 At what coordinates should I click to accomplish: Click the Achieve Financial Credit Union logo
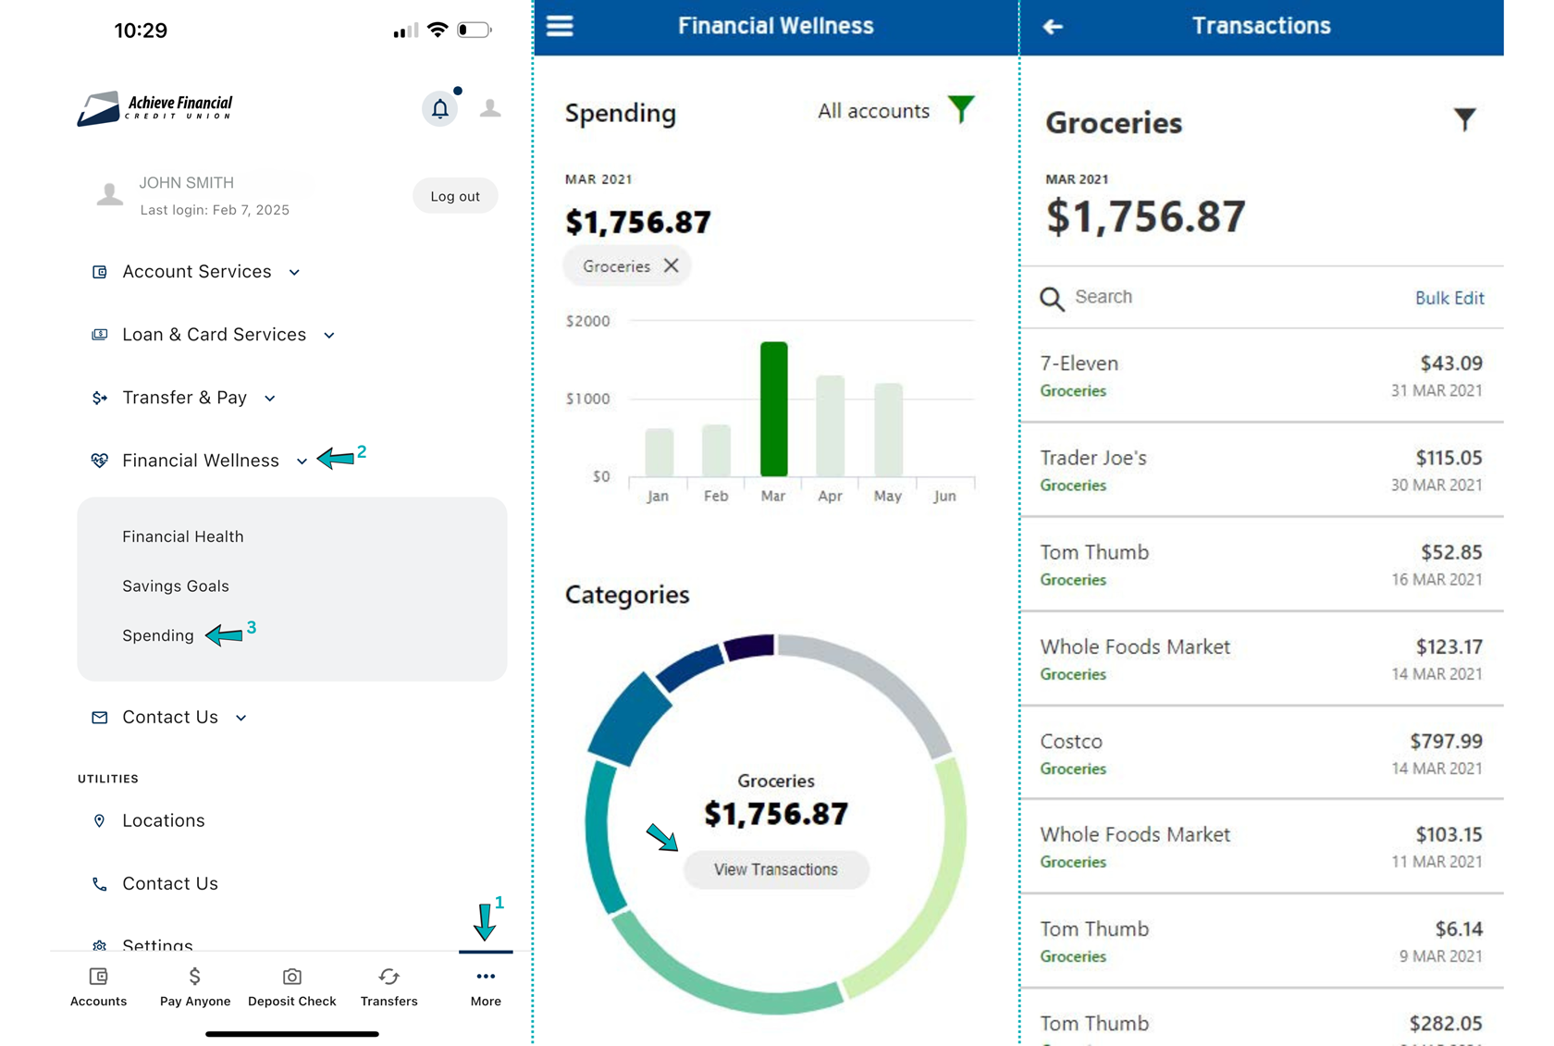click(x=155, y=108)
